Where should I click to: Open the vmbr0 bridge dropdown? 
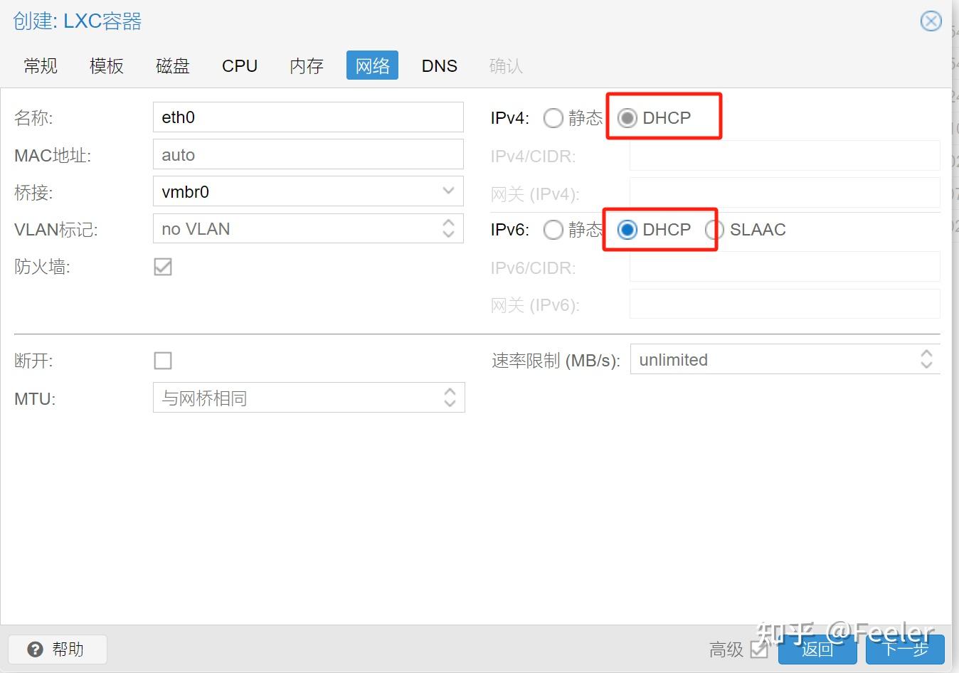pyautogui.click(x=448, y=191)
